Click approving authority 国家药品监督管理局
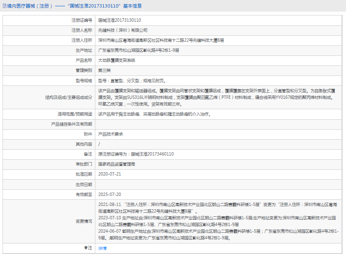 pos(117,164)
